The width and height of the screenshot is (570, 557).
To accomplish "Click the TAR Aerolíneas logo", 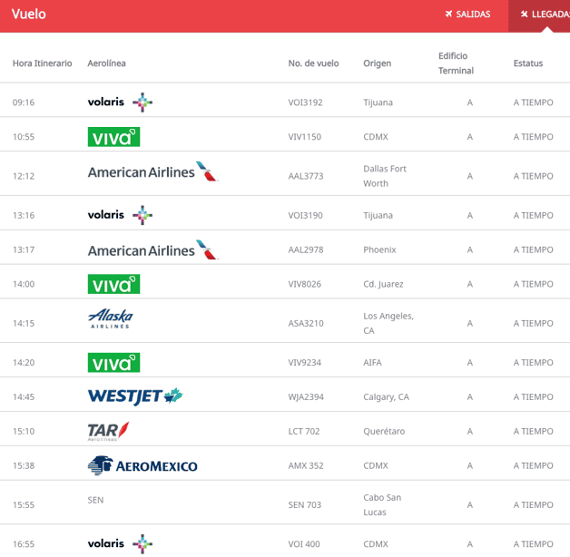I will [108, 431].
